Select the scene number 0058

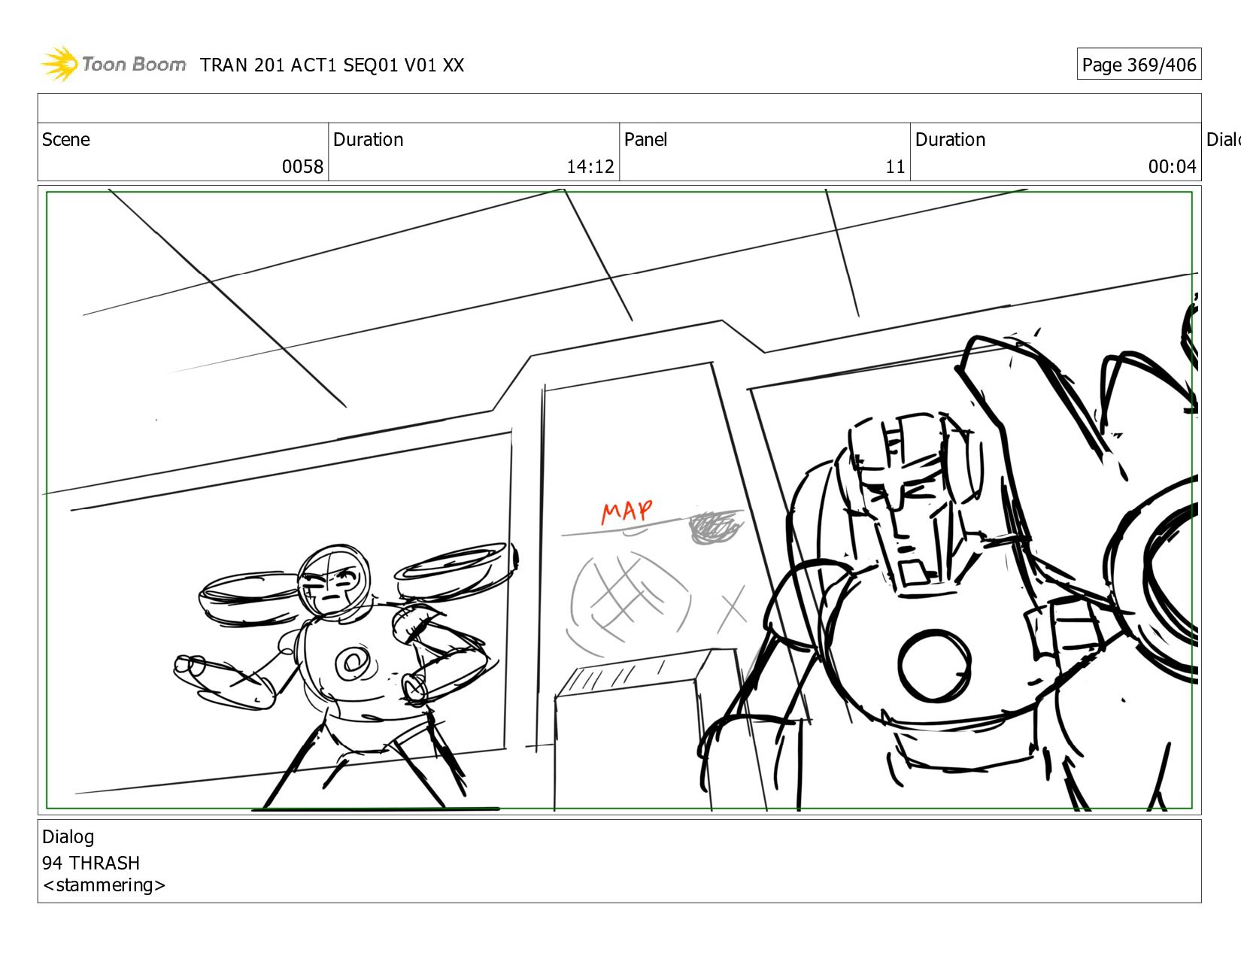[302, 167]
